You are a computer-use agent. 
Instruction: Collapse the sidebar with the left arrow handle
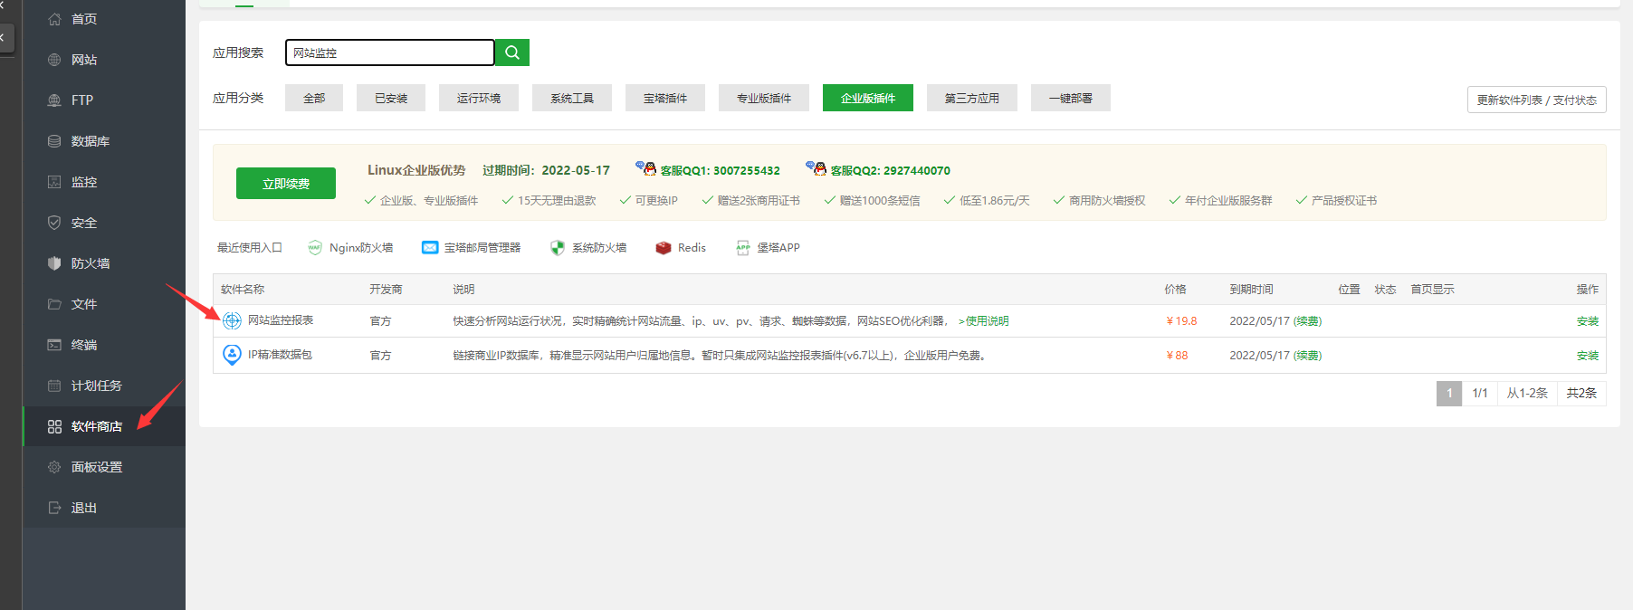click(5, 38)
